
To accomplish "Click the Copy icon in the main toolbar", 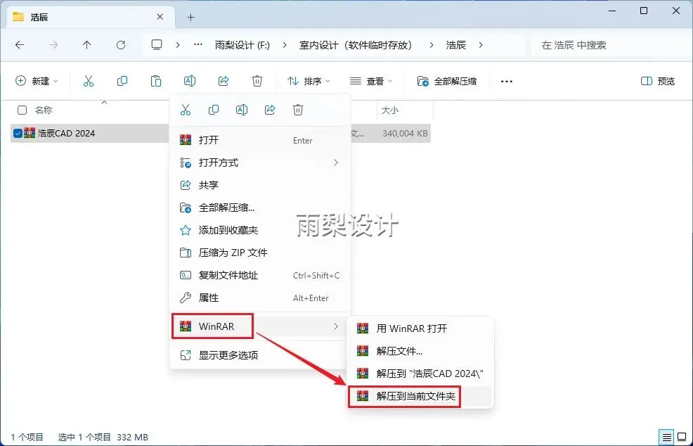I will [x=122, y=81].
